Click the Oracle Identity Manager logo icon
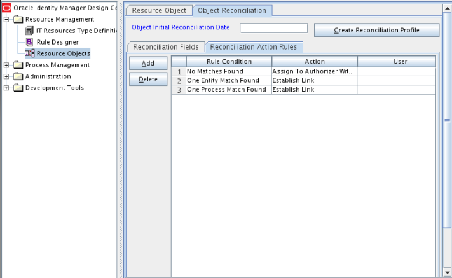 [x=6, y=8]
